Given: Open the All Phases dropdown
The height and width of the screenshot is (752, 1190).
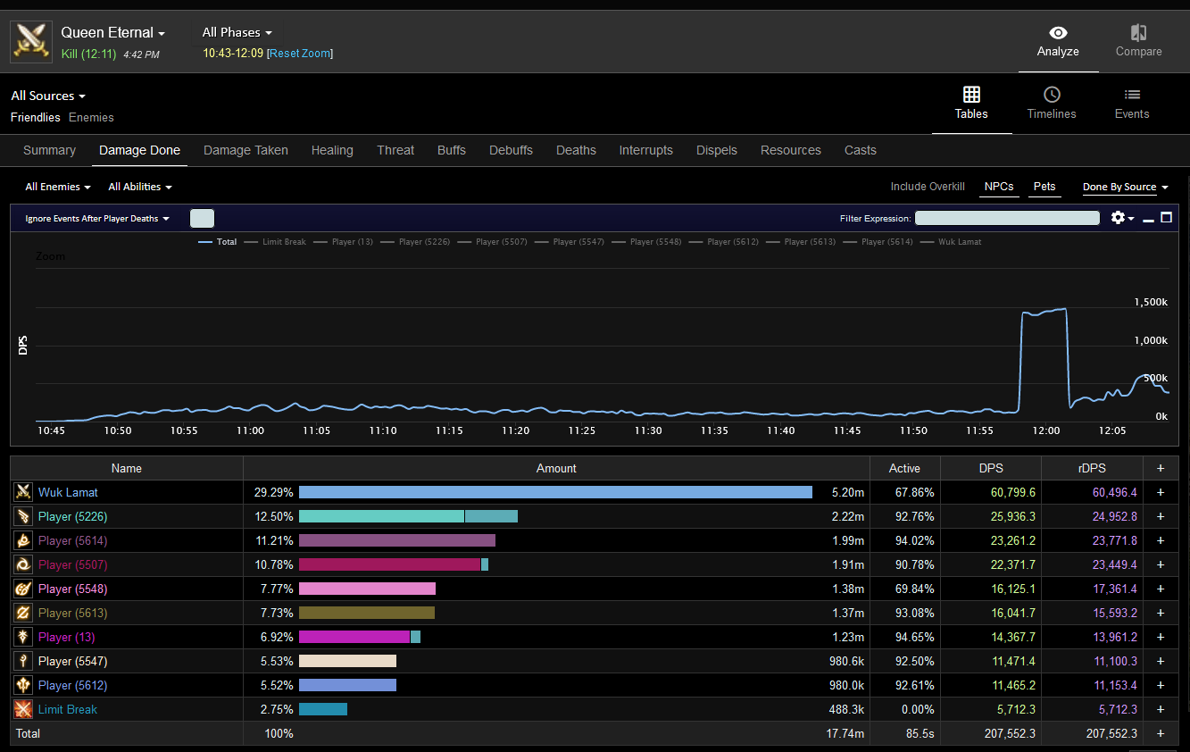Looking at the screenshot, I should point(237,33).
